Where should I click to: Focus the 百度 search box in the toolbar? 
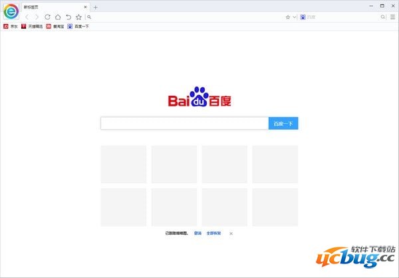(343, 17)
